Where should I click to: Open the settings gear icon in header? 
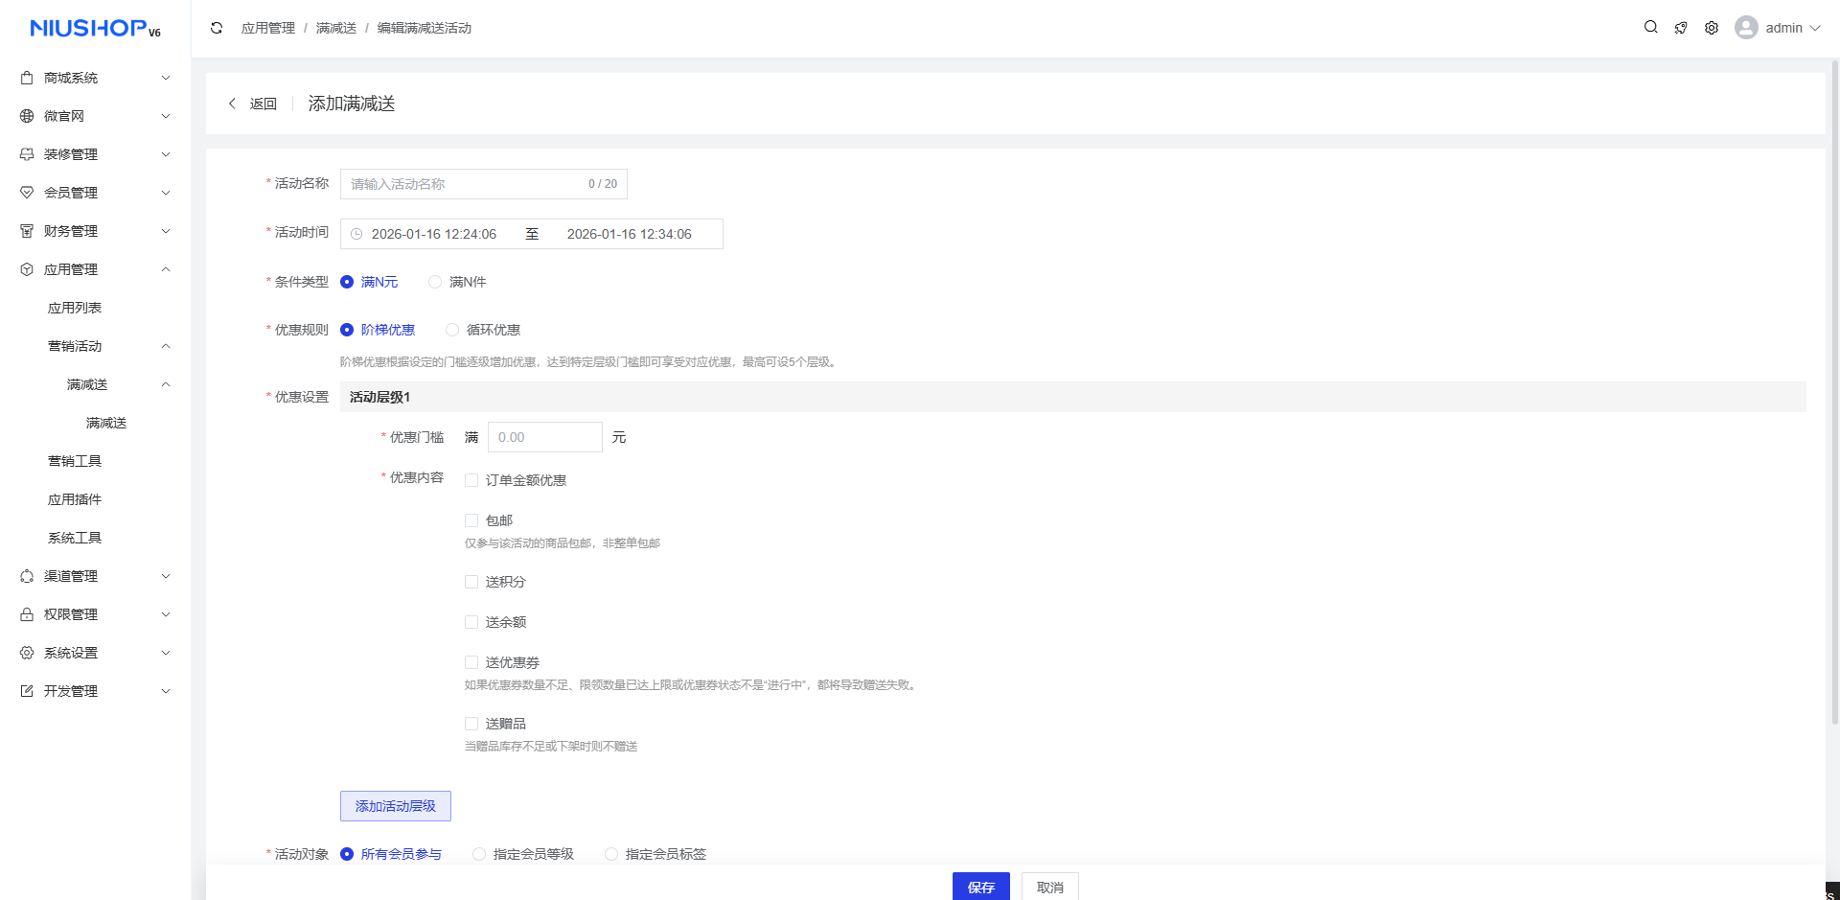coord(1712,28)
